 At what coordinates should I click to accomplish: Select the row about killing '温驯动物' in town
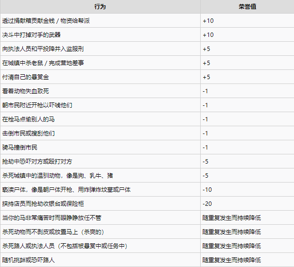click(57, 176)
